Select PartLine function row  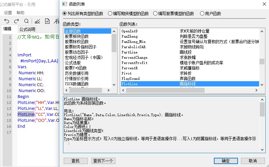click(190, 52)
